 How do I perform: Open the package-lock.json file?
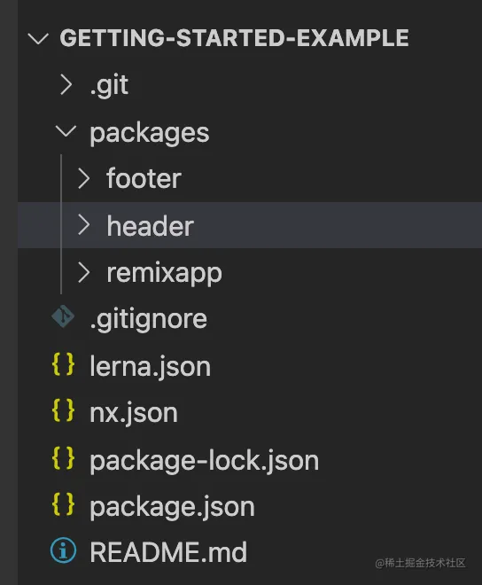tap(204, 460)
